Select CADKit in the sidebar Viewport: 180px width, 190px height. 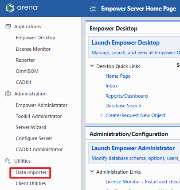23,82
